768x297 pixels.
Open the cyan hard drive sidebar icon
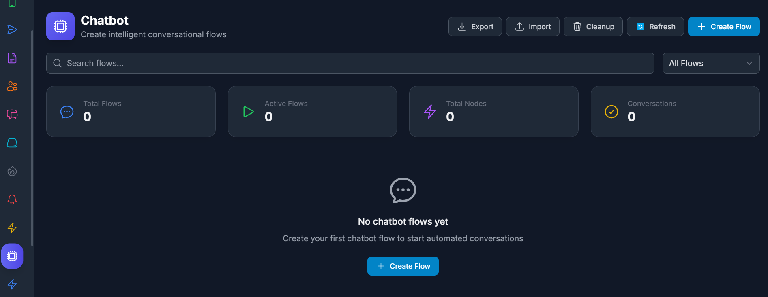coord(12,143)
